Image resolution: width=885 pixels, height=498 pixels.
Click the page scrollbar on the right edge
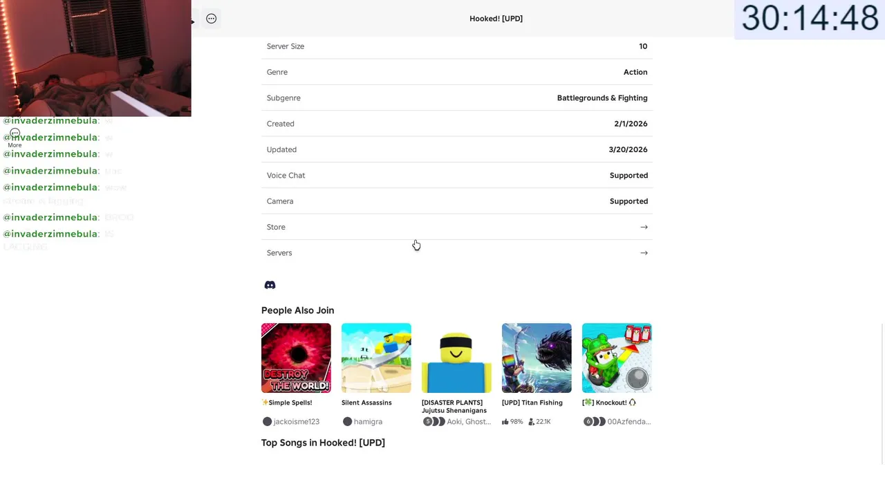[882, 394]
